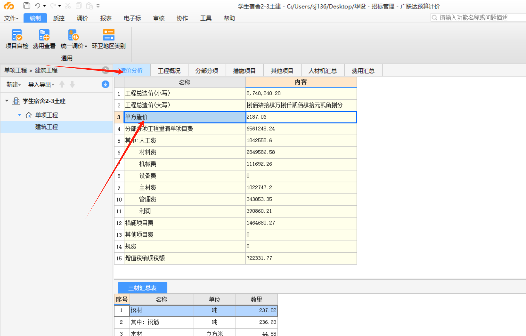Click the 名称 column header in cost table
The width and height of the screenshot is (526, 336).
[x=185, y=82]
